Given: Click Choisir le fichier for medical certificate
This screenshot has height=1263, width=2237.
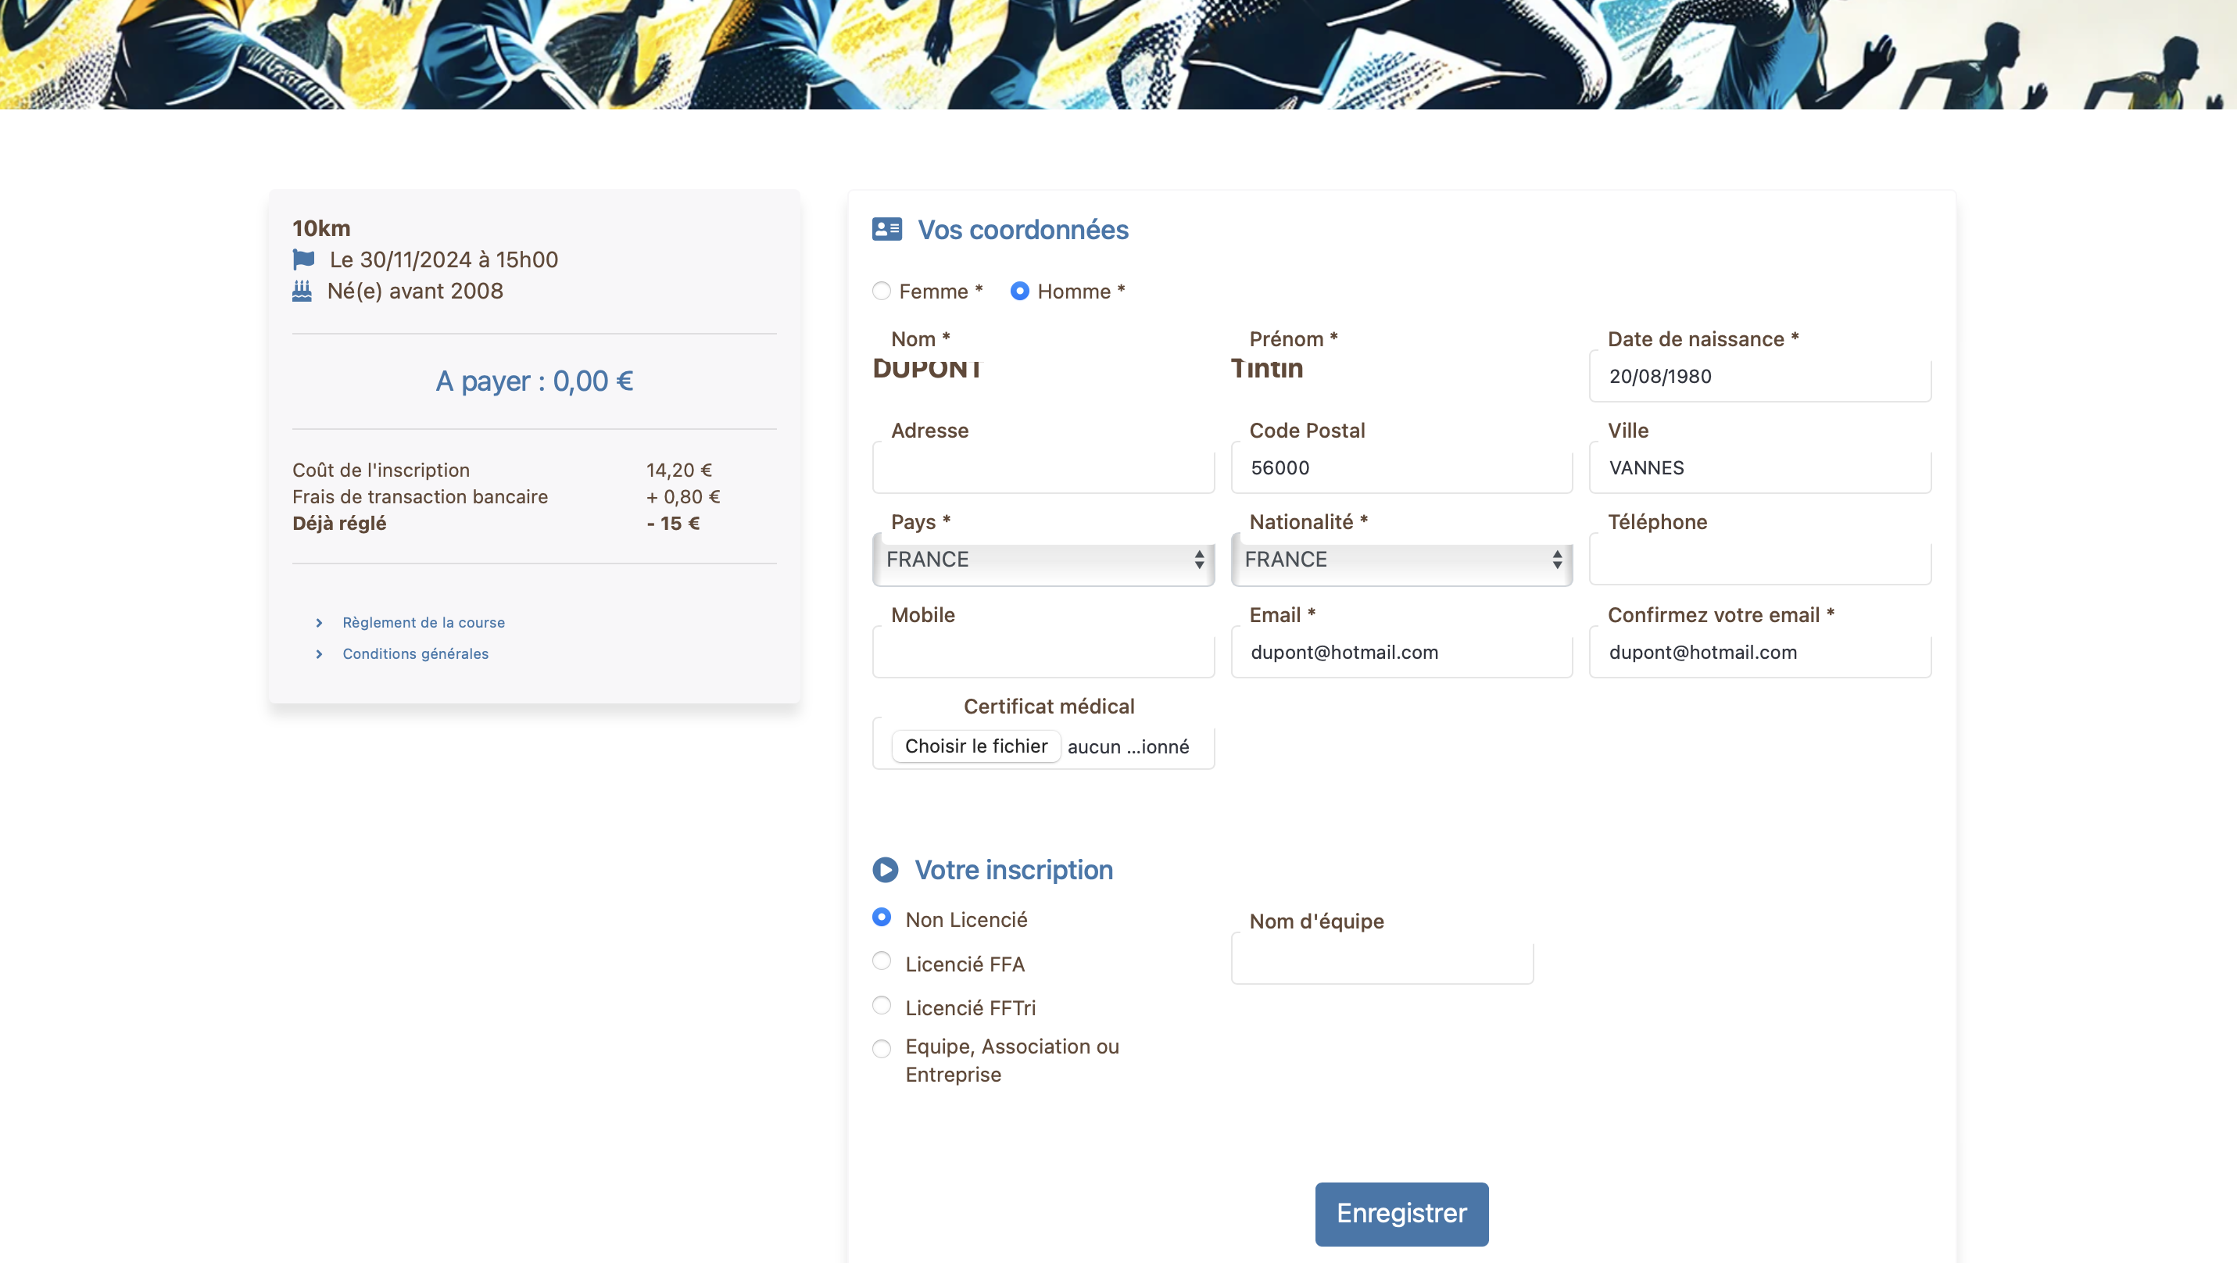Looking at the screenshot, I should [975, 746].
